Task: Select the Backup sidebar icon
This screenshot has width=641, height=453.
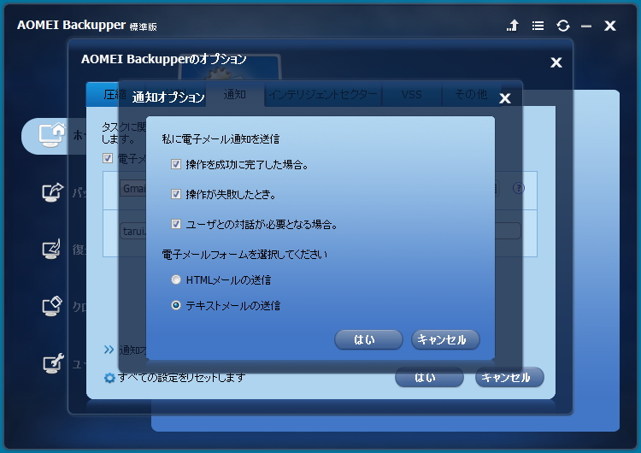Action: [53, 192]
